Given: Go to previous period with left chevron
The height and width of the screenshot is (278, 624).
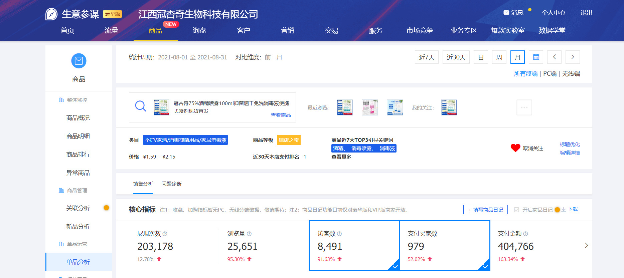Looking at the screenshot, I should 554,57.
